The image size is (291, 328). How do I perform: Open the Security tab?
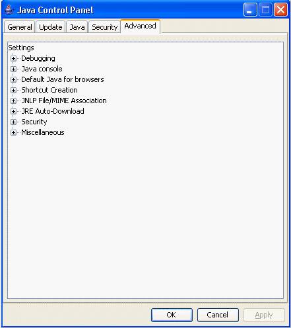tap(105, 27)
